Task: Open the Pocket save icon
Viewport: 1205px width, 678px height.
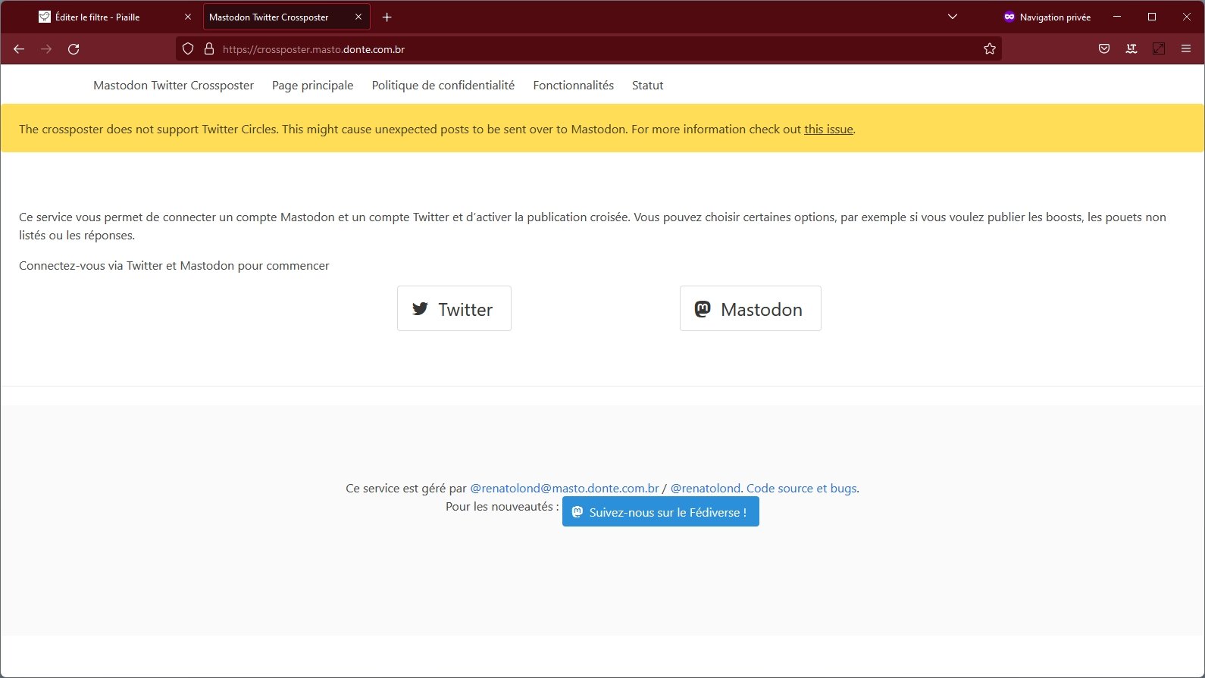Action: tap(1104, 49)
